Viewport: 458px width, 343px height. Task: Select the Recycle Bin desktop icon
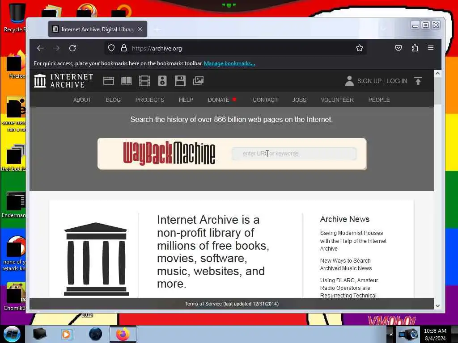(x=15, y=17)
